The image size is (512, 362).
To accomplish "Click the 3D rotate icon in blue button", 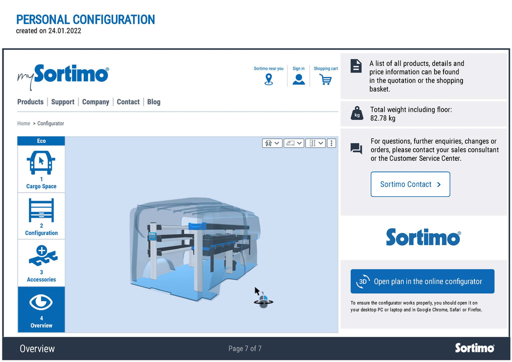I will (363, 282).
